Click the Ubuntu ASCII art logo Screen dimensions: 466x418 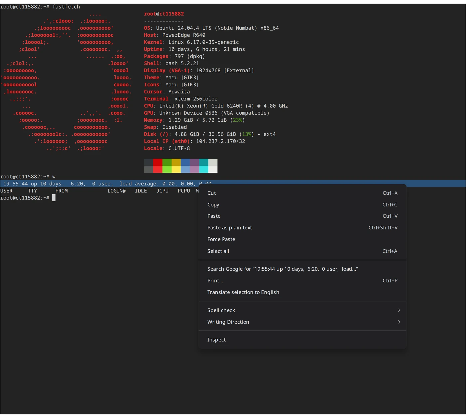pos(67,81)
